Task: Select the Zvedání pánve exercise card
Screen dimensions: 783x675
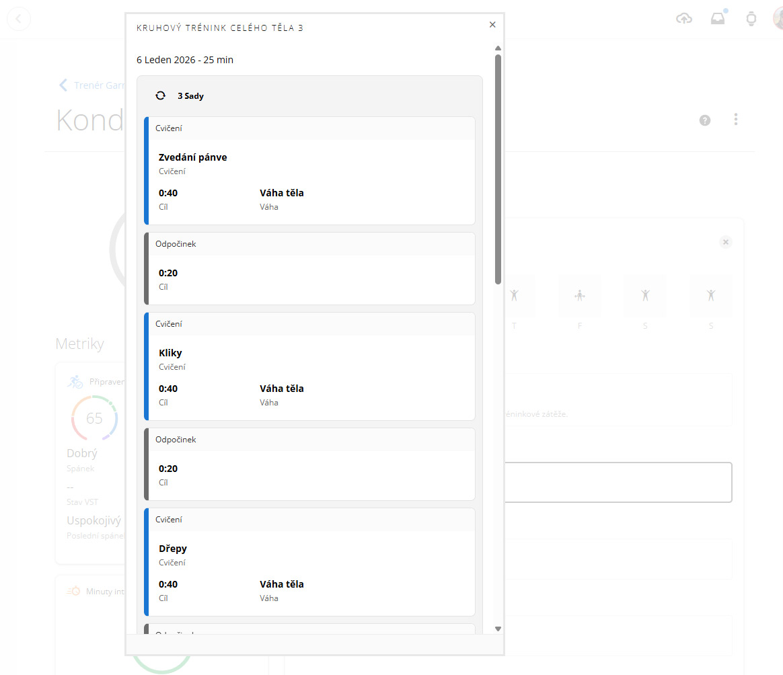Action: 309,171
